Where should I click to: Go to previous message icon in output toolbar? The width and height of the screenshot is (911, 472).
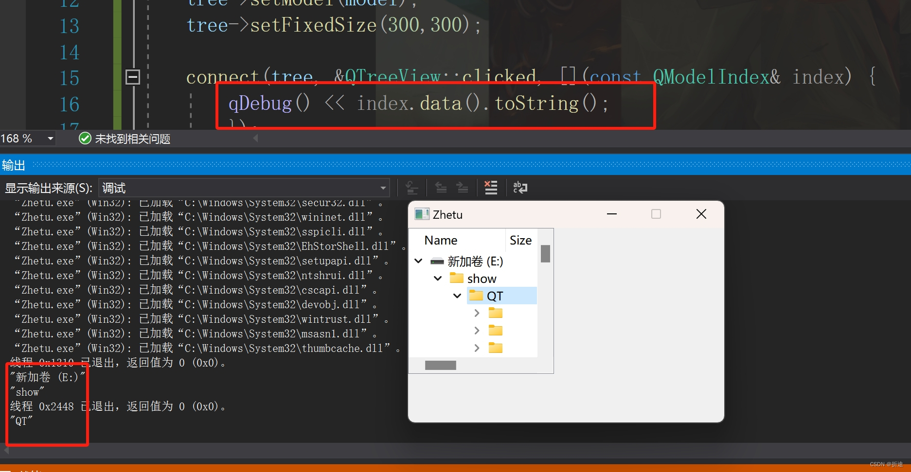(x=441, y=188)
